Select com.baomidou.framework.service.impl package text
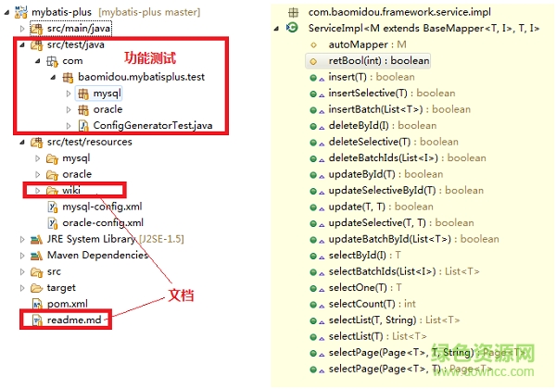This screenshot has width=556, height=389. point(399,12)
